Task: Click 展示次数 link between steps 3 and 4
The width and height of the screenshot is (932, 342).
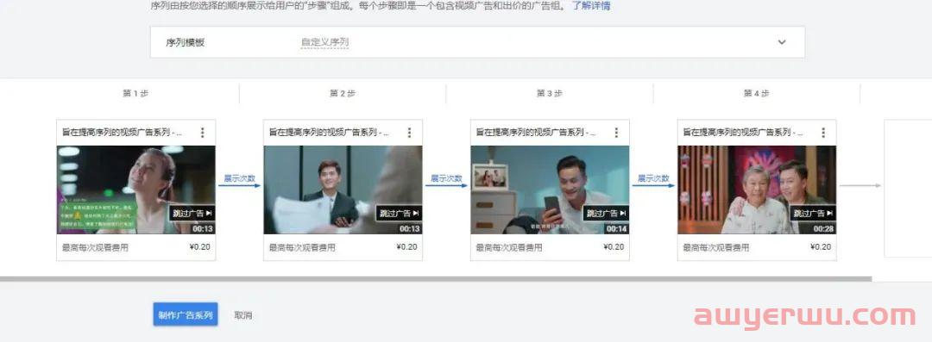Action: pyautogui.click(x=653, y=178)
